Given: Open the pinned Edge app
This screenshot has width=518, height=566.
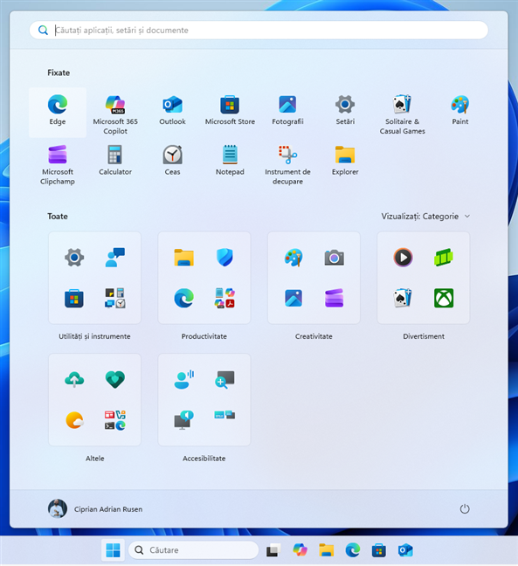Looking at the screenshot, I should pyautogui.click(x=58, y=113).
